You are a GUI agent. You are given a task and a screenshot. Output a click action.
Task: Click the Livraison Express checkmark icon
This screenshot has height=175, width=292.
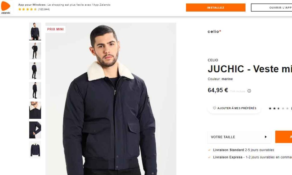click(209, 157)
